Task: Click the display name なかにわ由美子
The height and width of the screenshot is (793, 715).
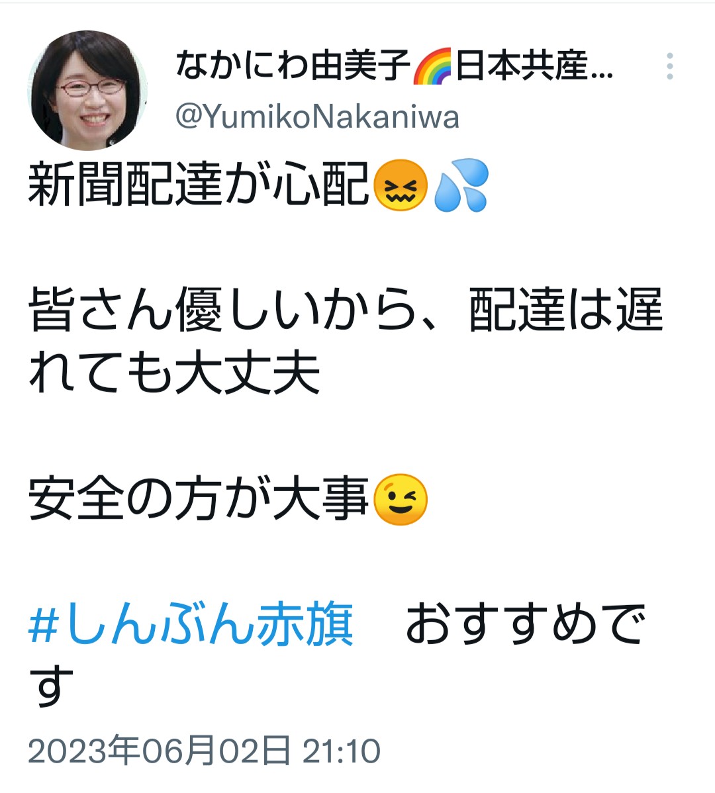Action: pyautogui.click(x=293, y=66)
